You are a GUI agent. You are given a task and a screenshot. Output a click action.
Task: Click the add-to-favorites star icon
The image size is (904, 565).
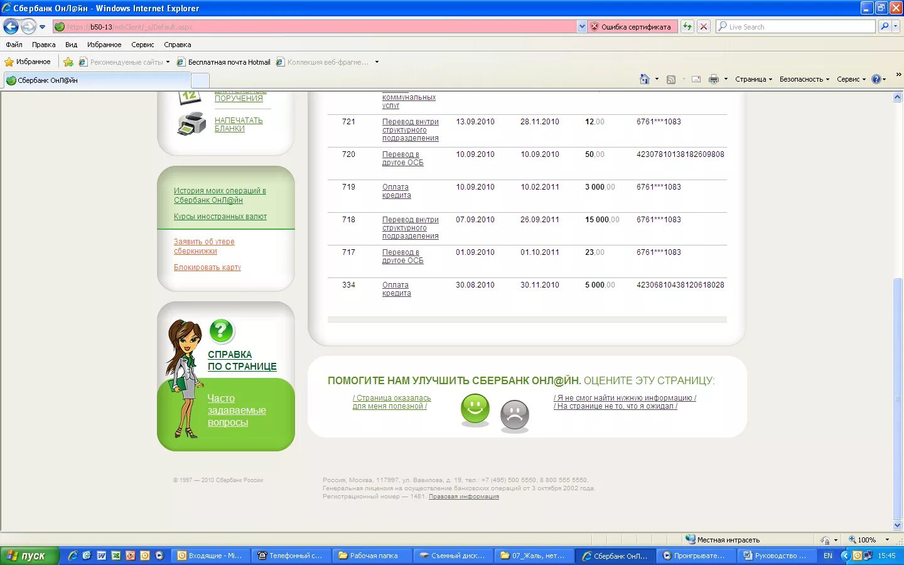(x=68, y=62)
